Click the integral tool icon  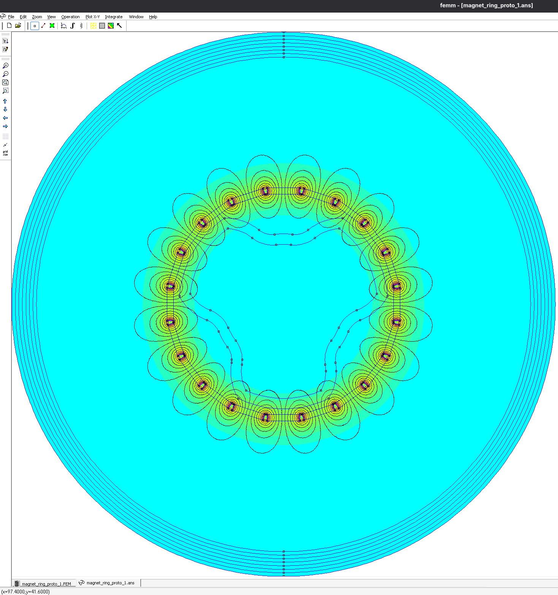(x=73, y=26)
